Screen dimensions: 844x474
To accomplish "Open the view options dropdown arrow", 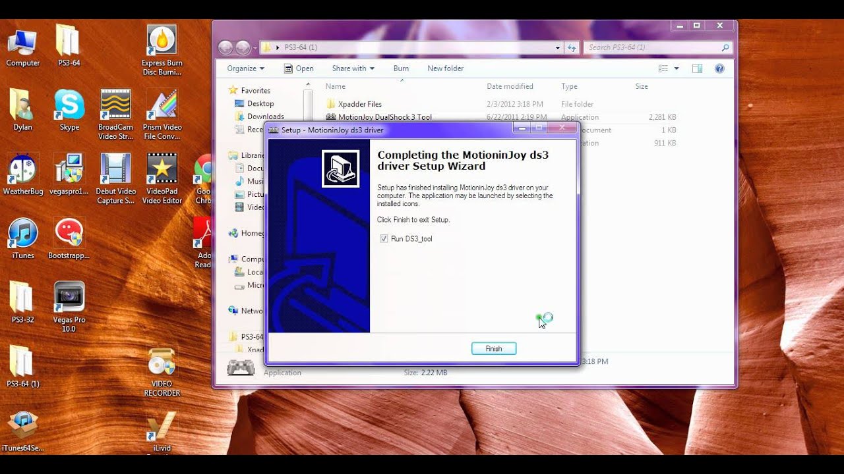I will coord(677,68).
